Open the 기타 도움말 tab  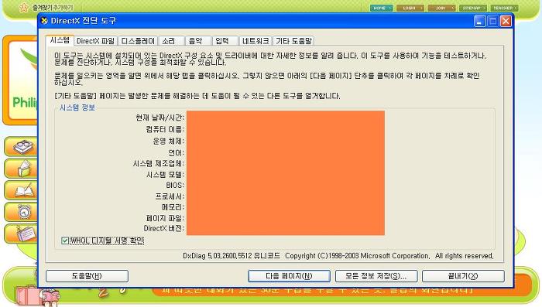pyautogui.click(x=293, y=41)
